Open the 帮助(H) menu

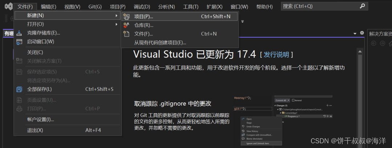(265, 7)
